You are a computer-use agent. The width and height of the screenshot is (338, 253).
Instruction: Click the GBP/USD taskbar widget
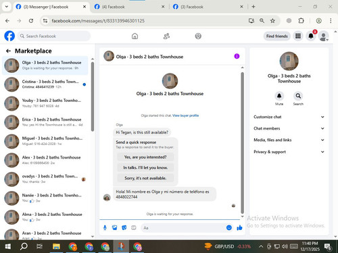[x=228, y=246]
